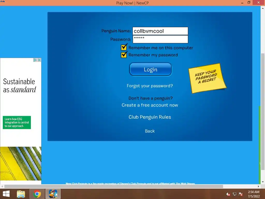Click the Login button
This screenshot has height=199, width=265.
tap(150, 69)
